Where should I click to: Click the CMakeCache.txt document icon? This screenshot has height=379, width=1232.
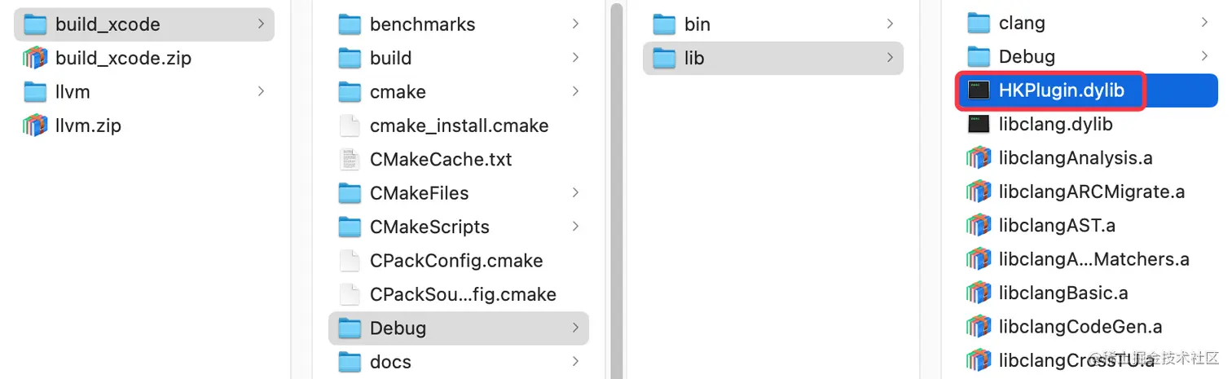coord(349,159)
